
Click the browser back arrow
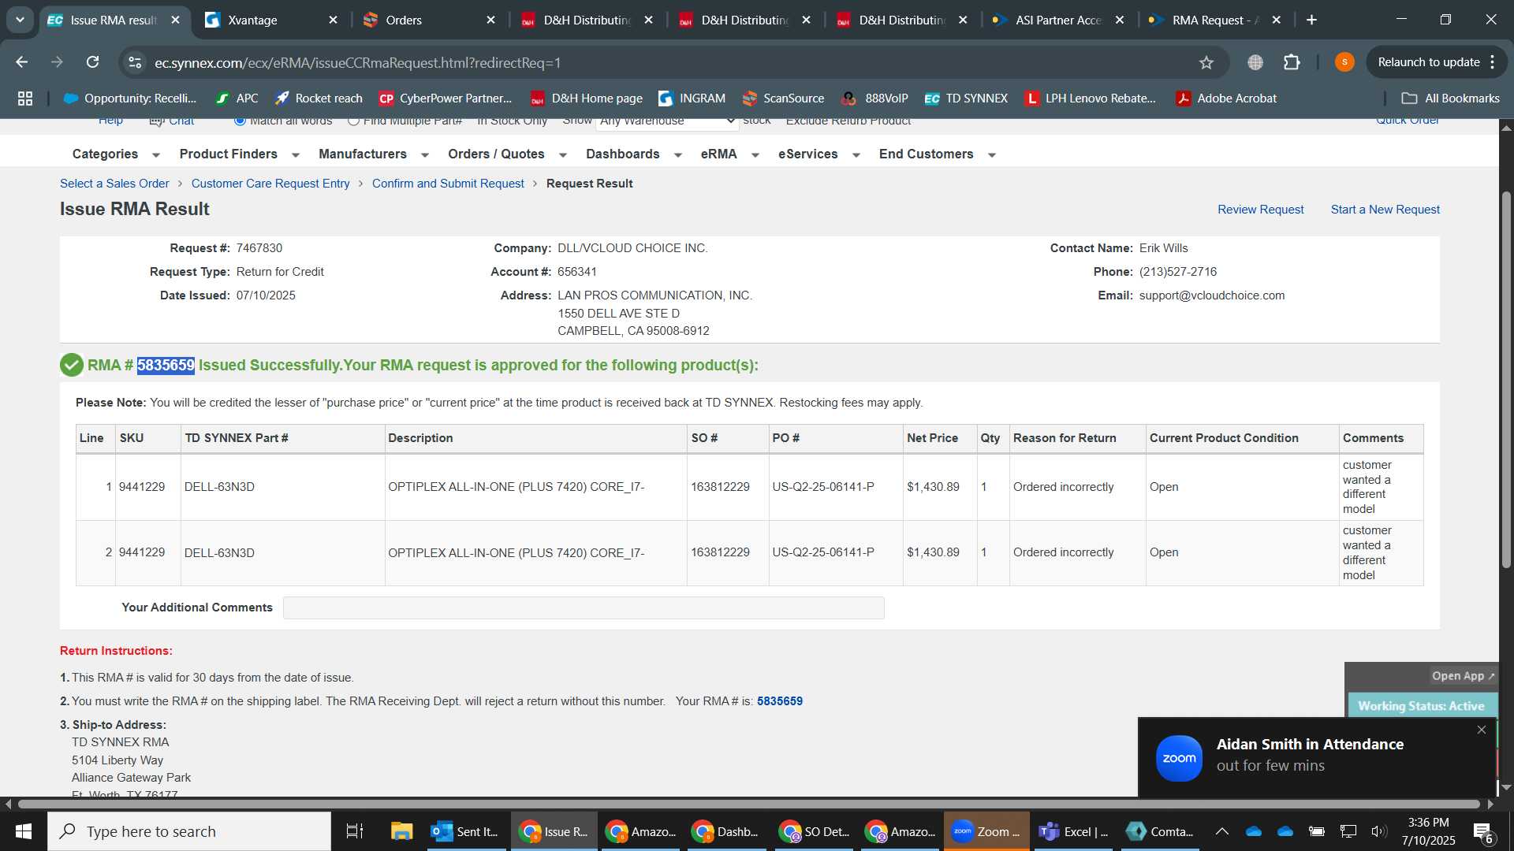[22, 62]
